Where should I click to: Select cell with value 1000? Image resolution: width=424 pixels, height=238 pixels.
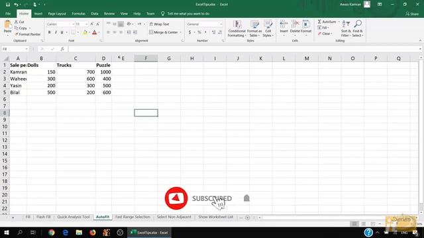pos(103,72)
